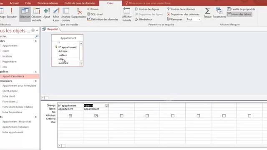267x150 pixels.
Task: Open Fiche client-Mode création form
Action: [x=18, y=107]
